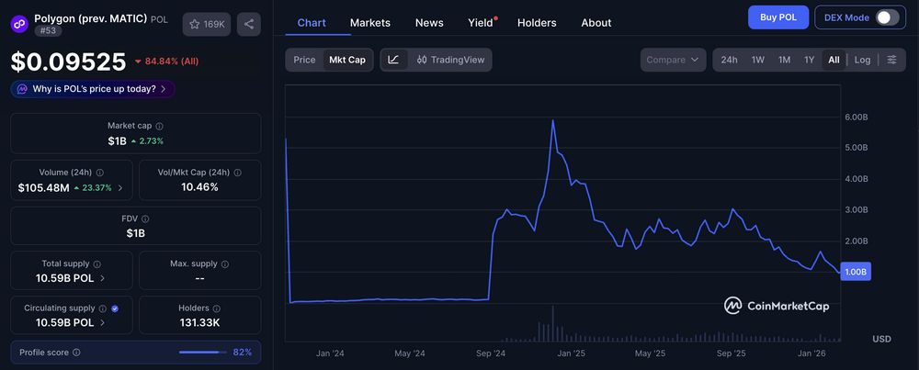Click the Total supply info icon

[x=97, y=264]
